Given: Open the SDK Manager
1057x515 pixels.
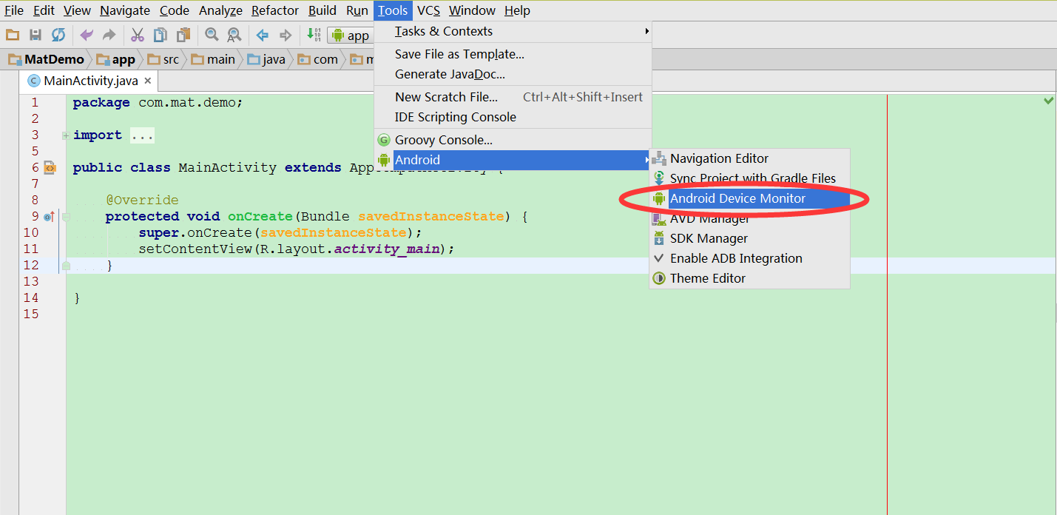Looking at the screenshot, I should tap(749, 238).
